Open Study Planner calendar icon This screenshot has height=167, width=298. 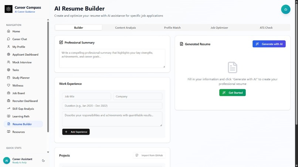pos(9,77)
